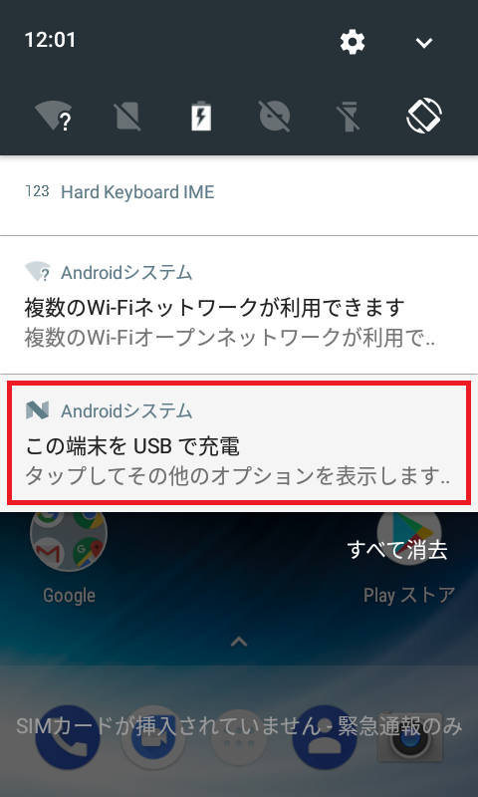Tap the Android N icon in the USB notification
478x797 pixels.
(x=37, y=410)
